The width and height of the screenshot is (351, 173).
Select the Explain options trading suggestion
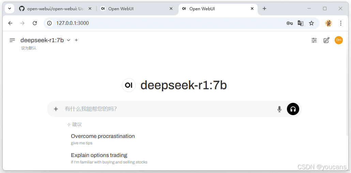[x=109, y=158]
